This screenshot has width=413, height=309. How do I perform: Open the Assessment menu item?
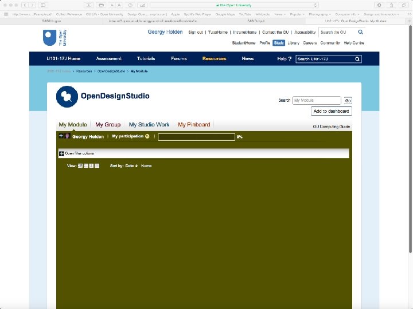109,58
